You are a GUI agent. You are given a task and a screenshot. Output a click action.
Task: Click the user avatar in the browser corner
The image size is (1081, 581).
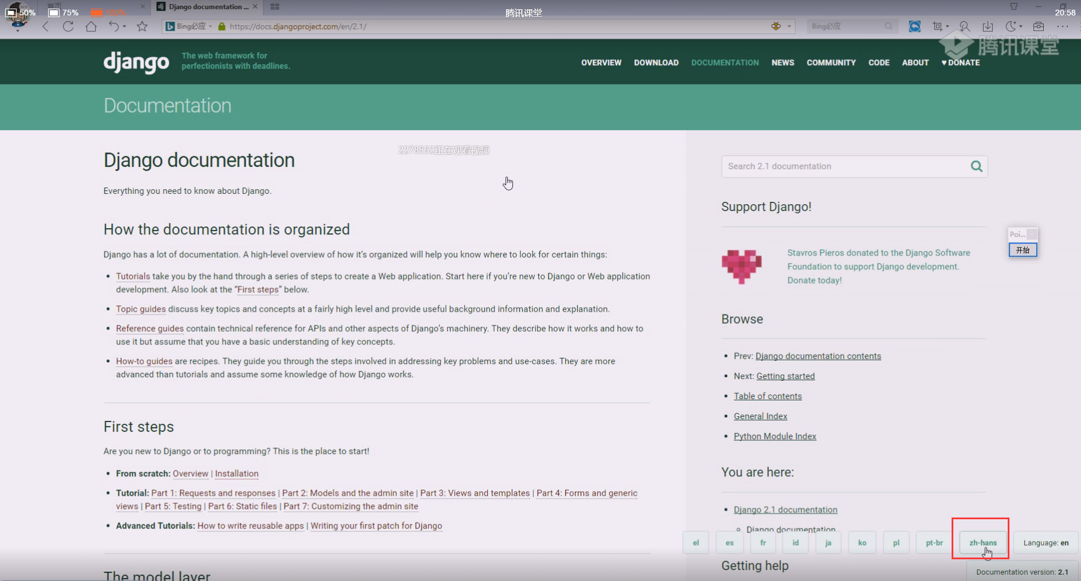17,15
